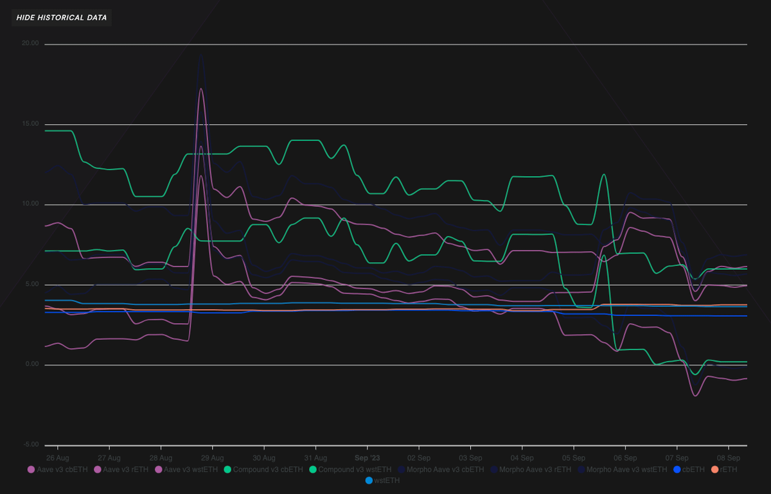Viewport: 771px width, 494px height.
Task: Click the Compound v3 cbETH legend dot
Action: pyautogui.click(x=227, y=470)
